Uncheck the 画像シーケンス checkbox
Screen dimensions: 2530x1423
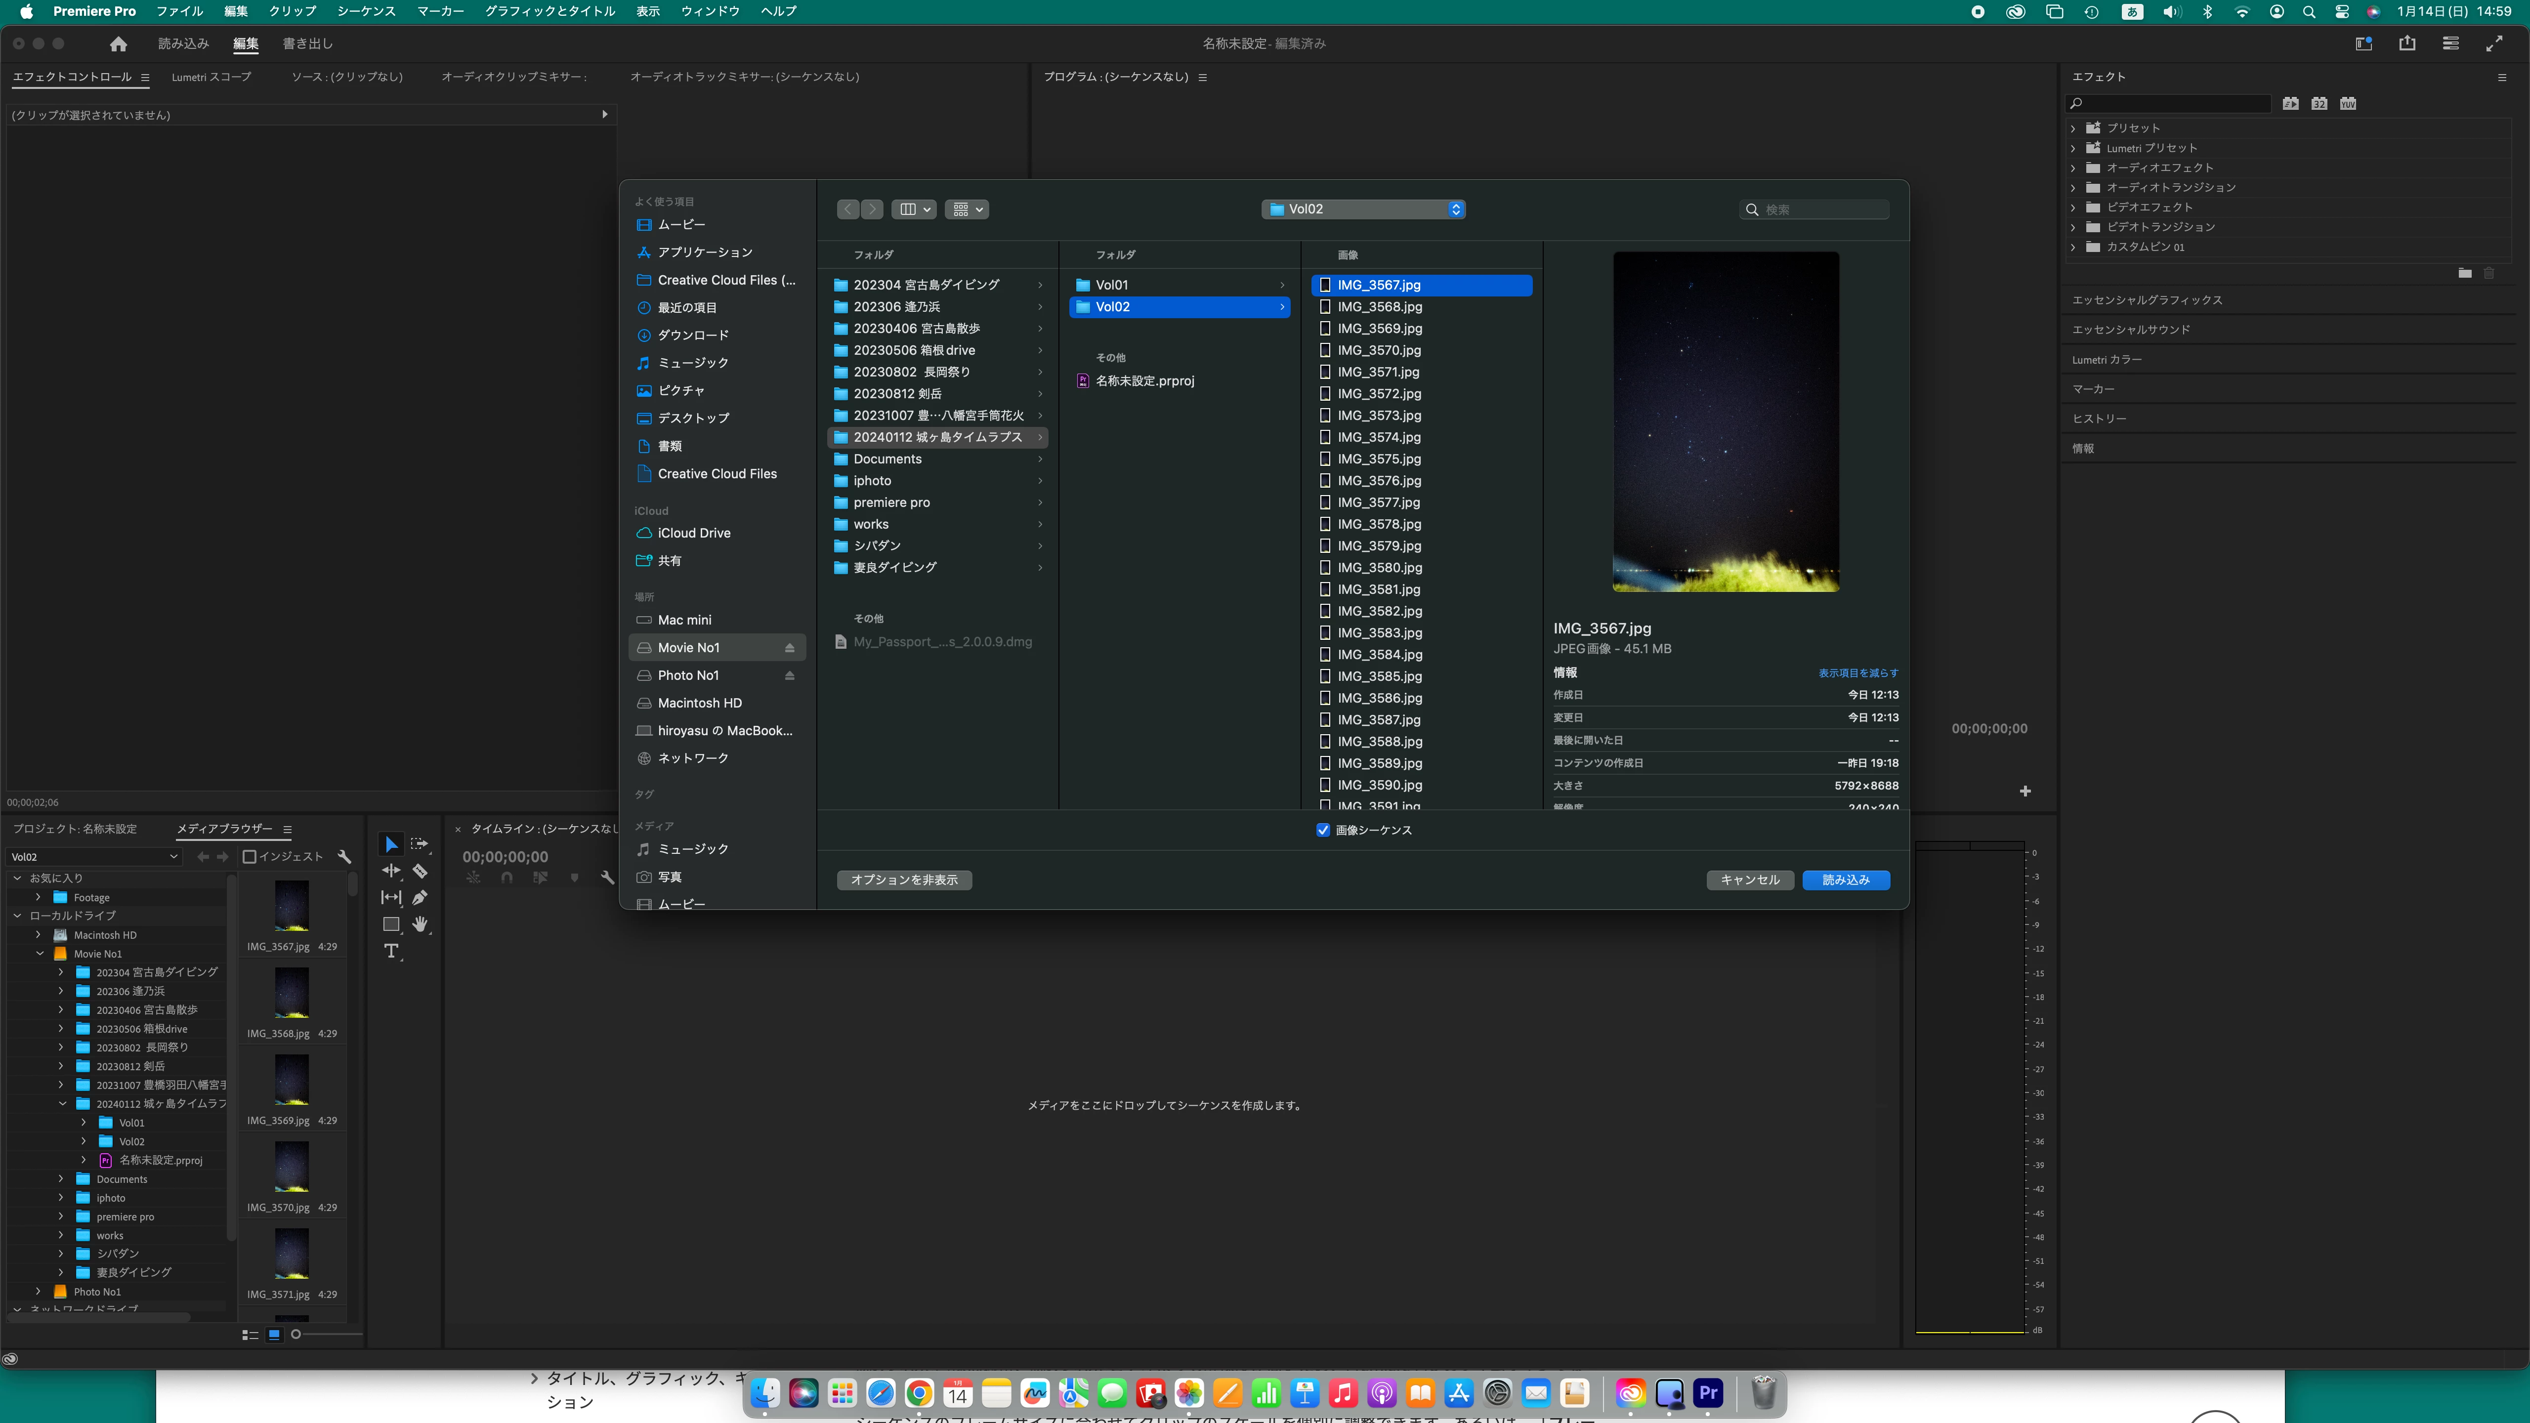pyautogui.click(x=1323, y=830)
